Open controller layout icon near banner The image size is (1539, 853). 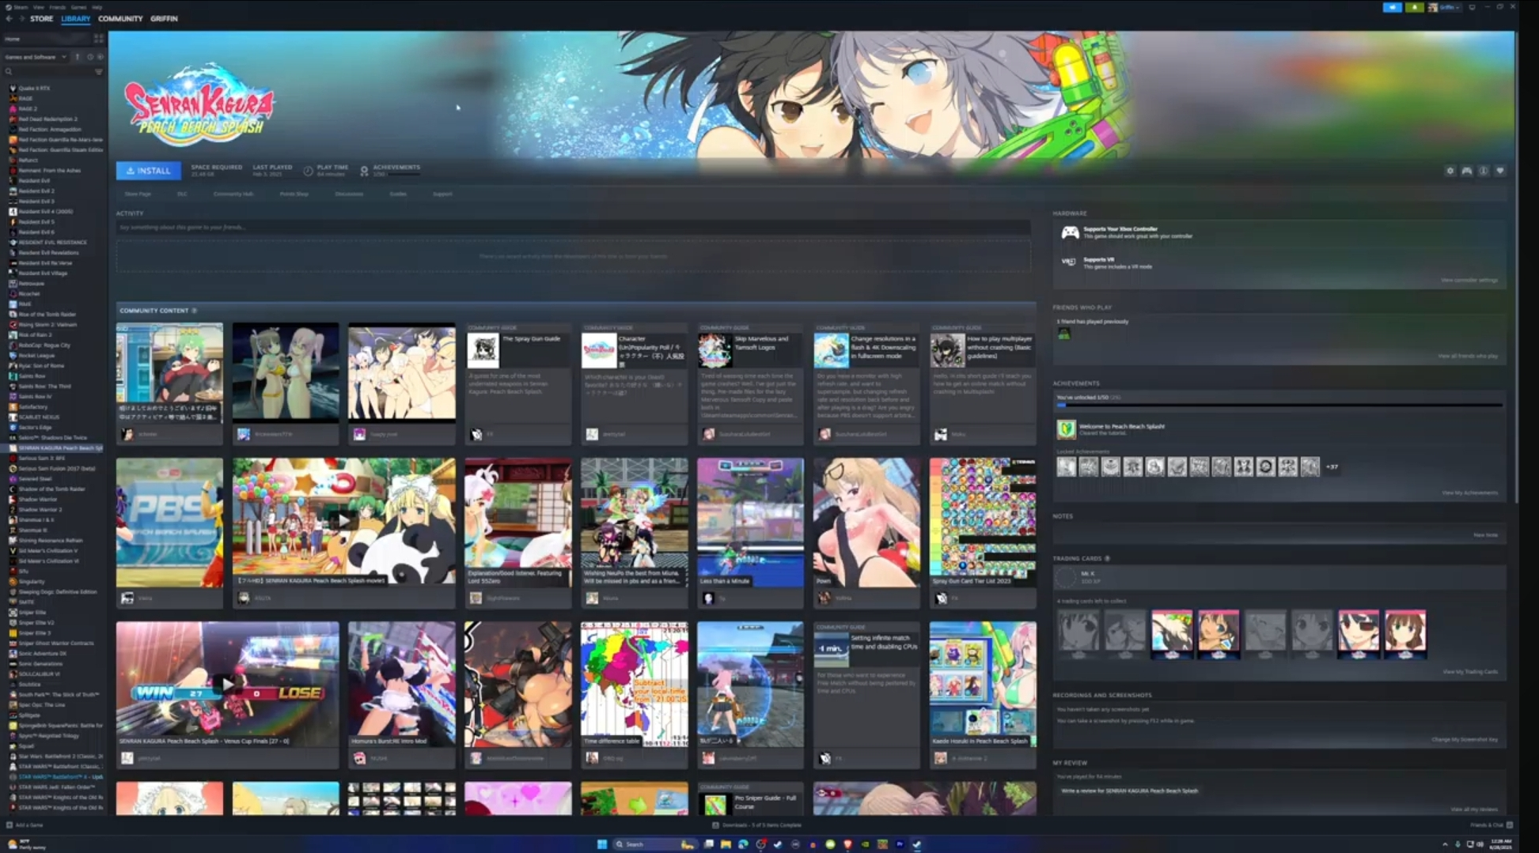tap(1466, 171)
